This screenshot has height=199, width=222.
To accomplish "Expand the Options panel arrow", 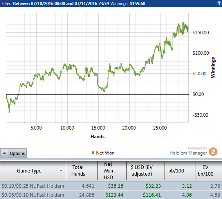I will (x=4, y=153).
